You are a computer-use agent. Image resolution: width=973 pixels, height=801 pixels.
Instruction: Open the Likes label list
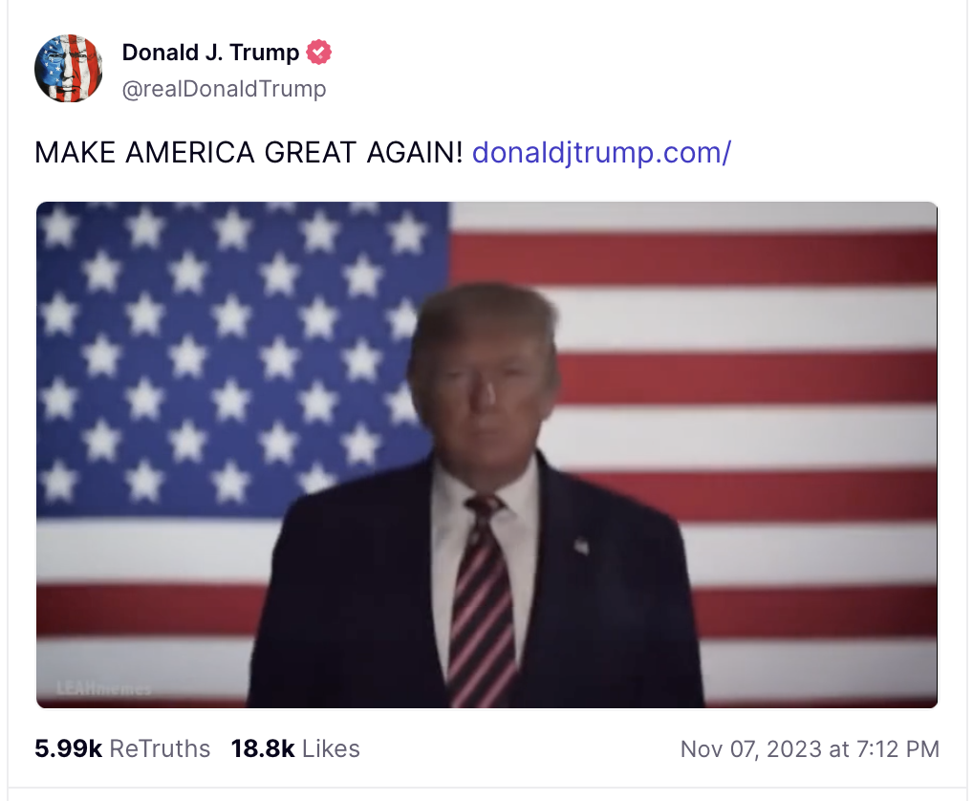(x=332, y=748)
